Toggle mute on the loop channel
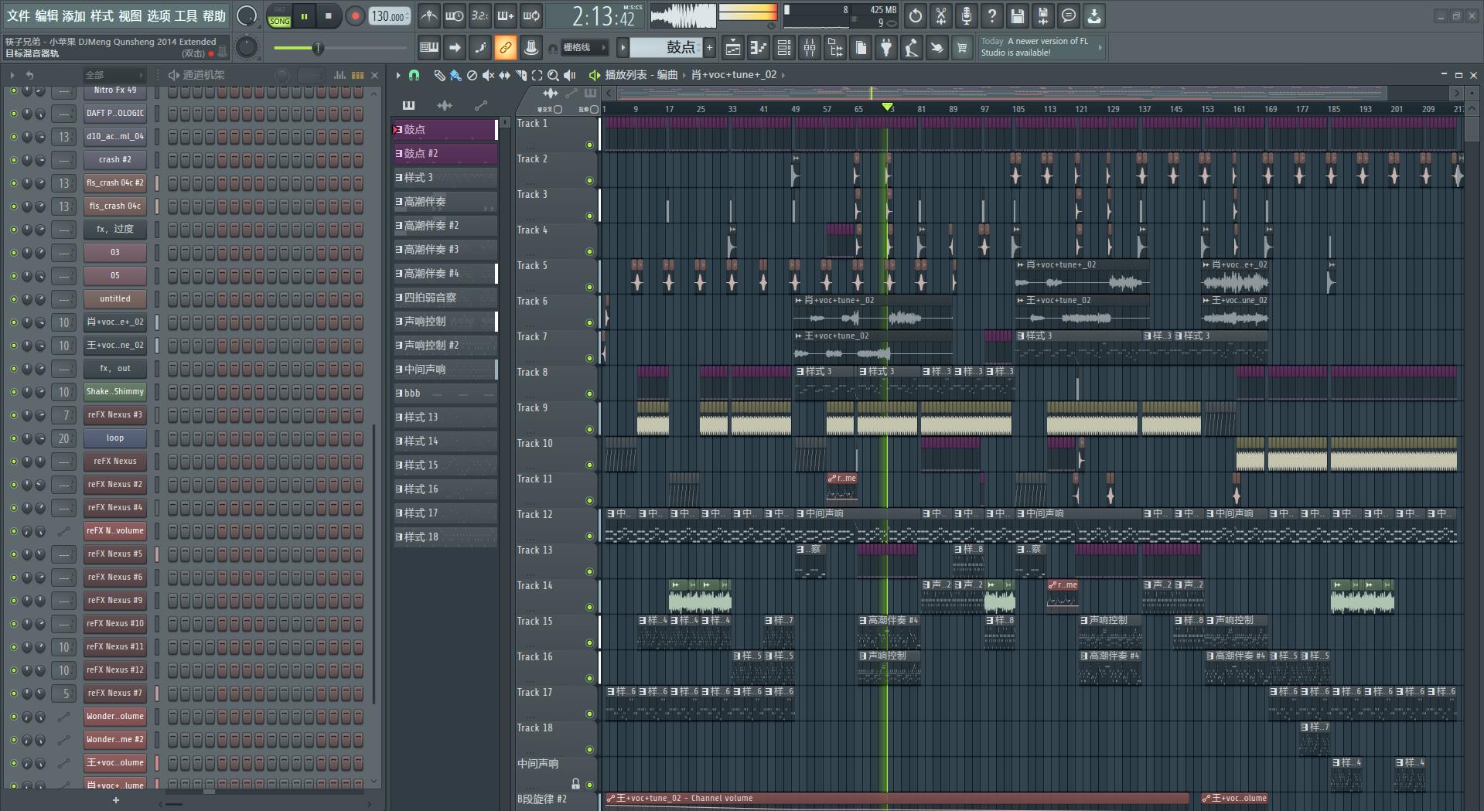 click(x=13, y=438)
